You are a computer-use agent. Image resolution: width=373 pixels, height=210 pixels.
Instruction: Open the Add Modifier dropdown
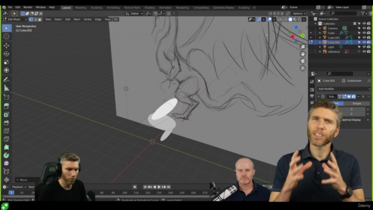tap(344, 89)
